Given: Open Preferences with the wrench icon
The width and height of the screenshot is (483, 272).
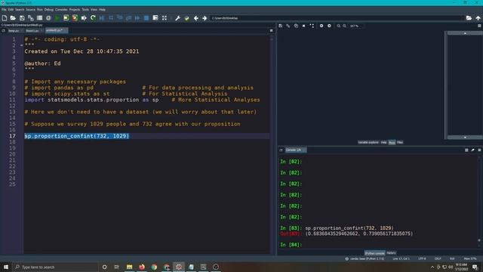Looking at the screenshot, I should (178, 18).
